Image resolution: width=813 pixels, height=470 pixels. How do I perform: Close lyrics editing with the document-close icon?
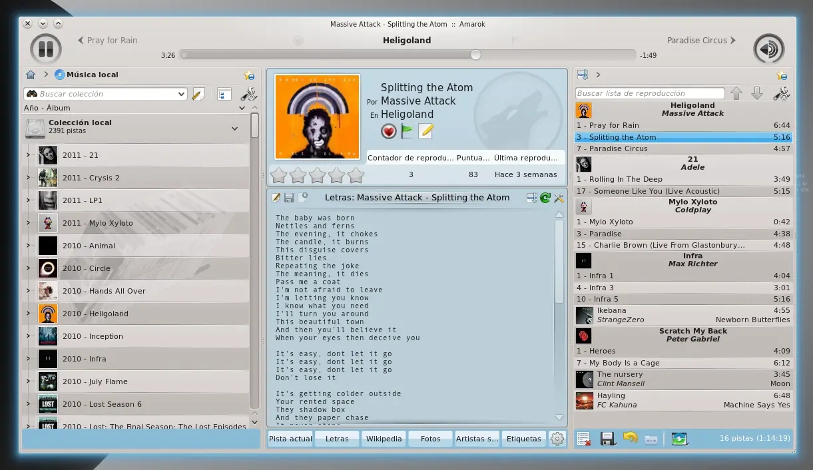tap(303, 197)
